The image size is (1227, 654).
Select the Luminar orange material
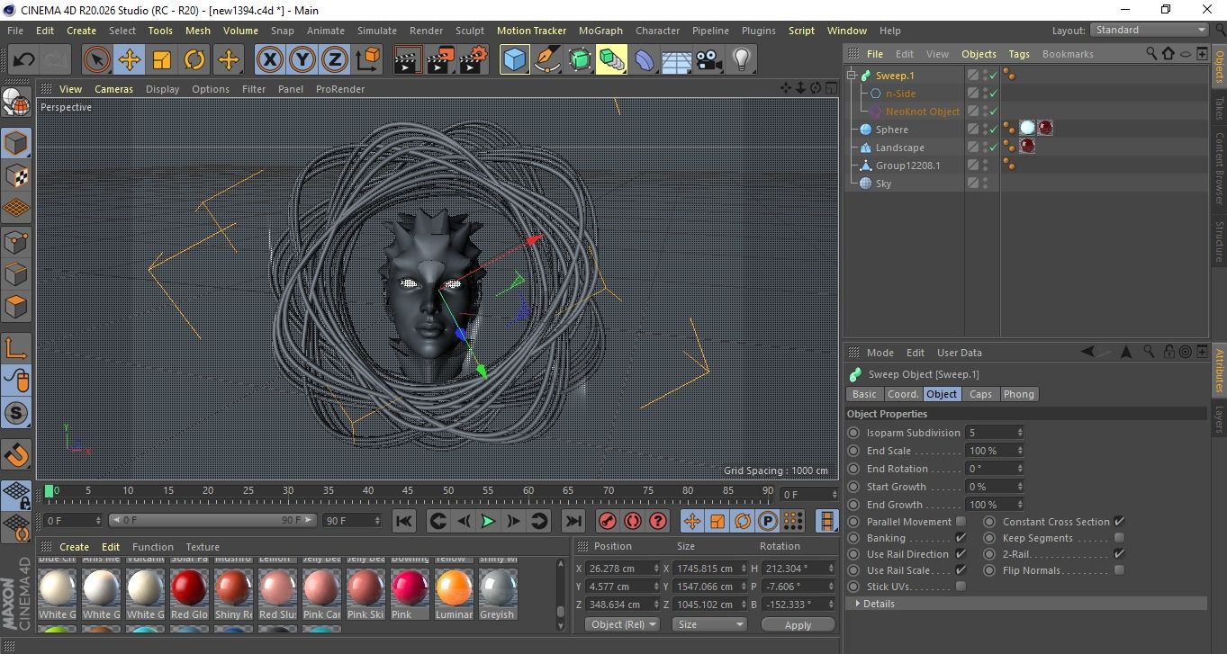454,595
